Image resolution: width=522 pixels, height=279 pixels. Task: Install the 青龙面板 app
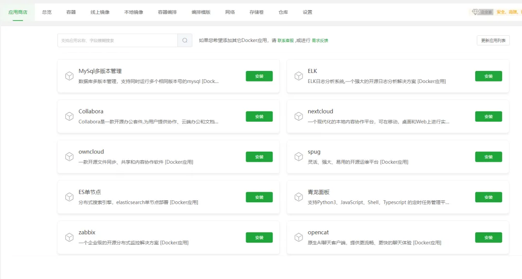coord(488,197)
